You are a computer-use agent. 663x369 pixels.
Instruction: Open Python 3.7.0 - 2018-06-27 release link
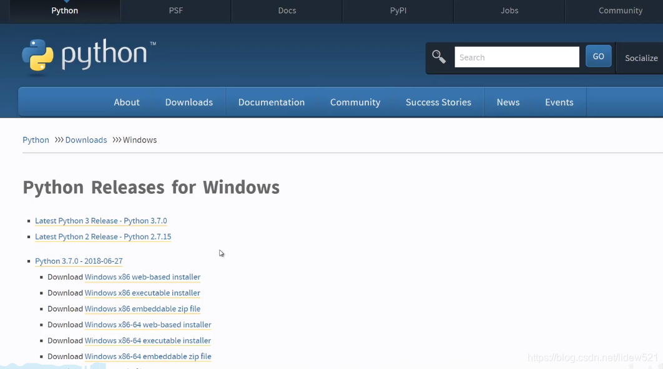coord(79,261)
